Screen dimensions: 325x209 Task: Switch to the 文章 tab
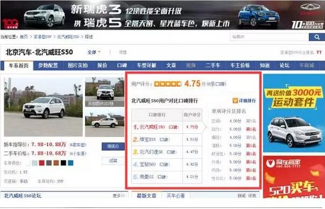coord(171,66)
